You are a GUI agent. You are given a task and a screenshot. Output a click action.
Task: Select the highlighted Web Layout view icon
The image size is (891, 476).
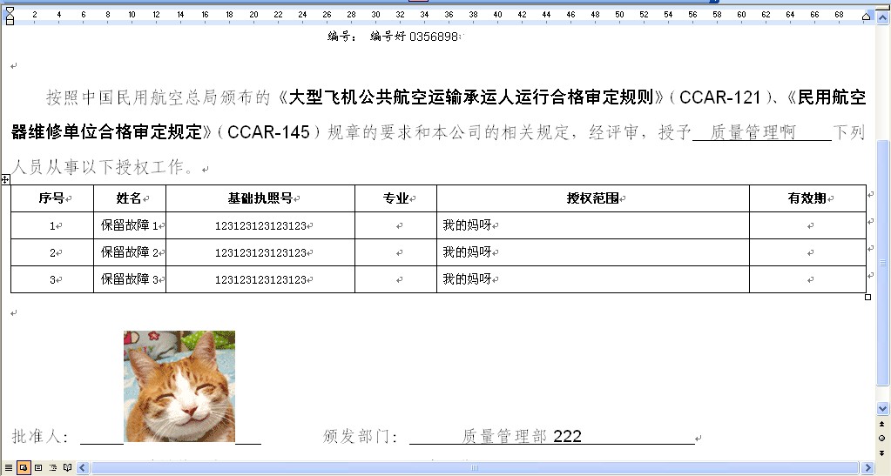(x=24, y=467)
